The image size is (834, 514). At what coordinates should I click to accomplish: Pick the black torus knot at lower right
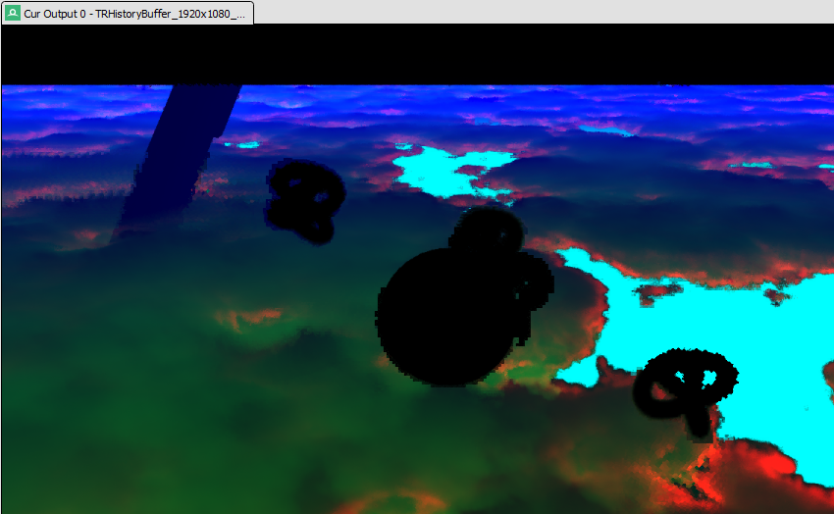[x=687, y=387]
